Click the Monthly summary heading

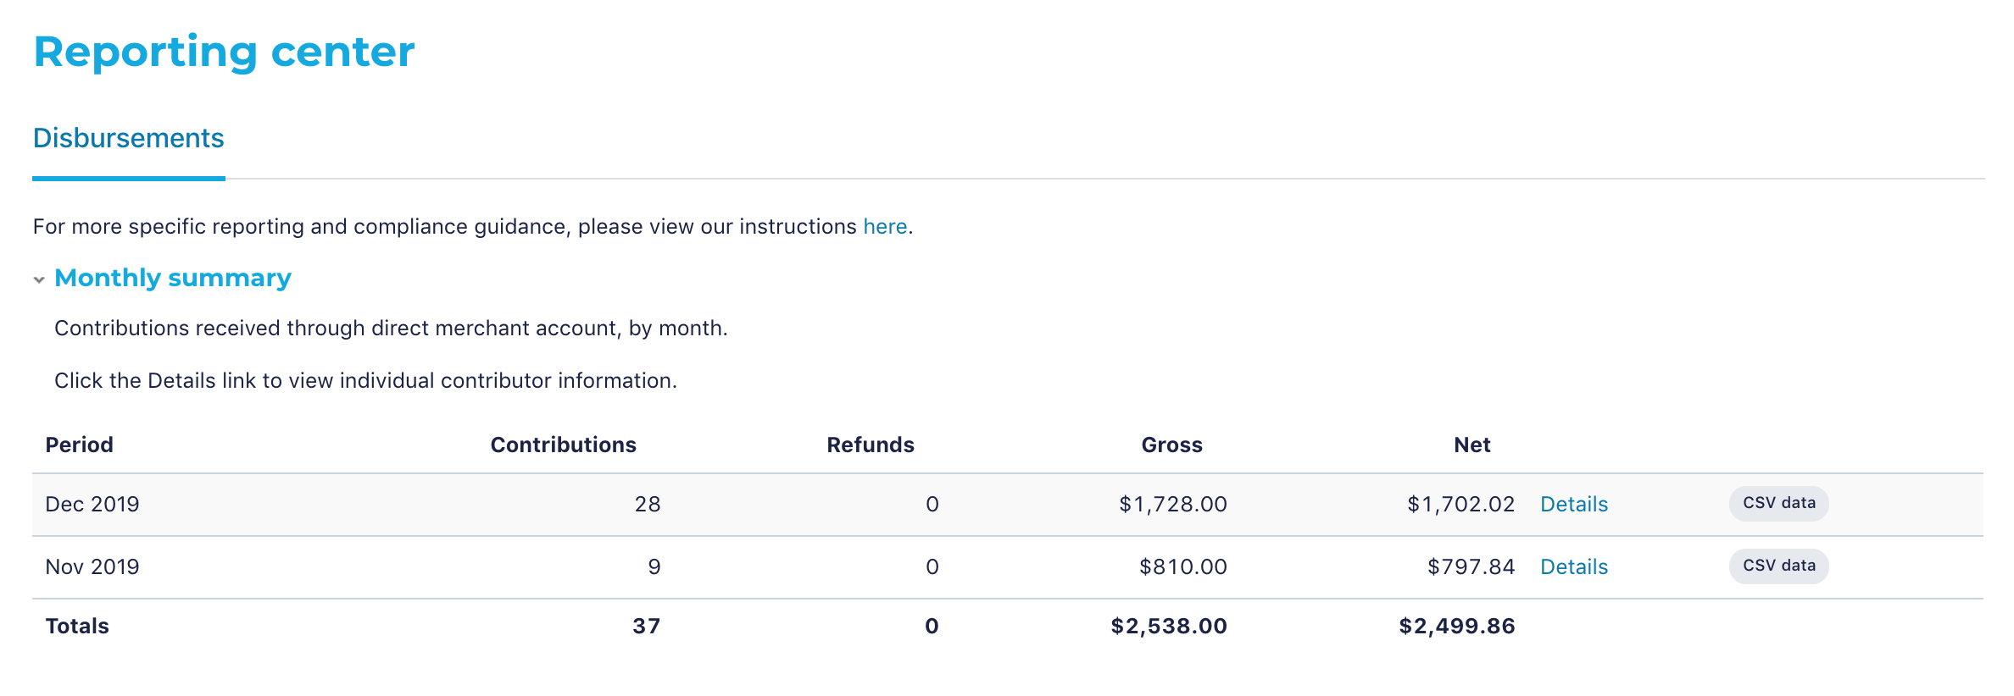[173, 278]
